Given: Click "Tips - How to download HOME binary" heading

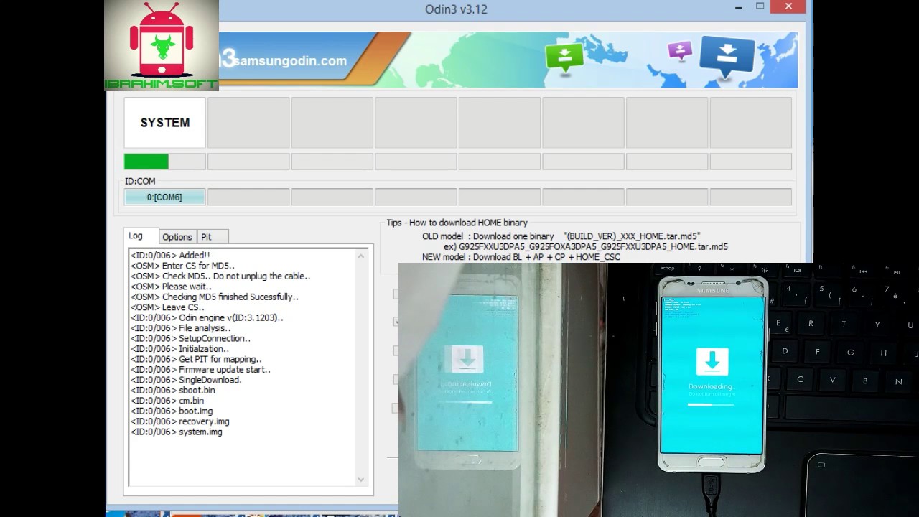Looking at the screenshot, I should 457,223.
